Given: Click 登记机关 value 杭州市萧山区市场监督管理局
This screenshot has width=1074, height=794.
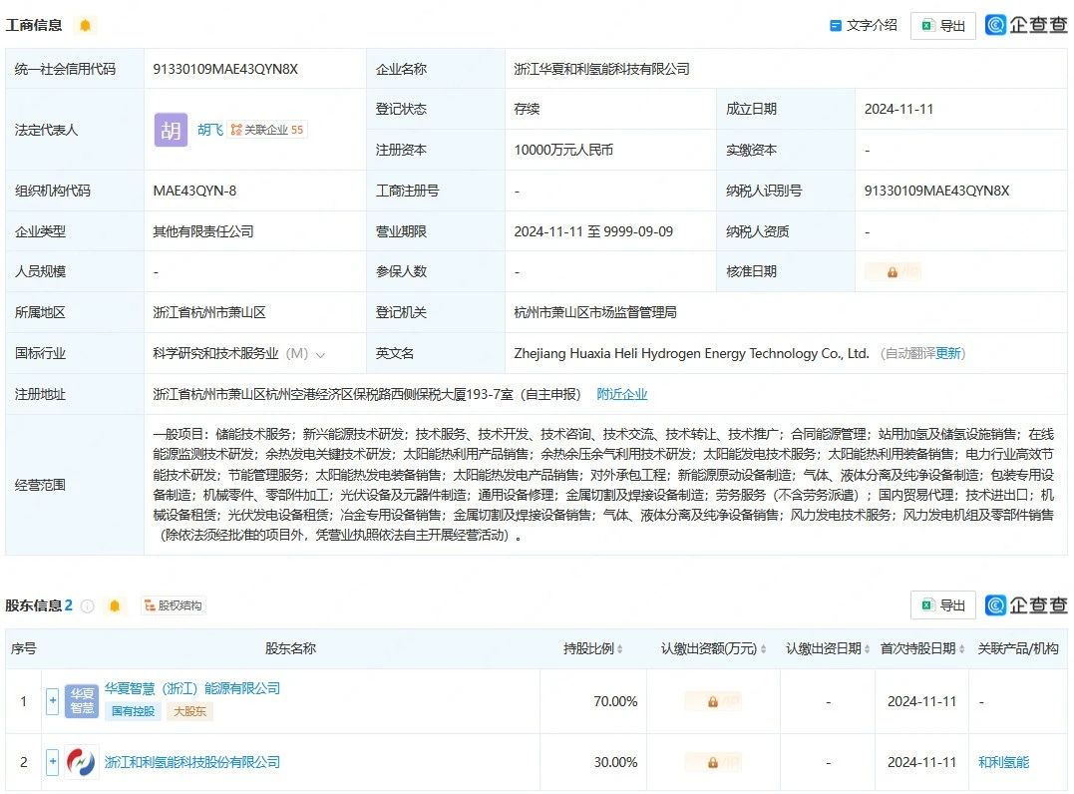Looking at the screenshot, I should 595,312.
